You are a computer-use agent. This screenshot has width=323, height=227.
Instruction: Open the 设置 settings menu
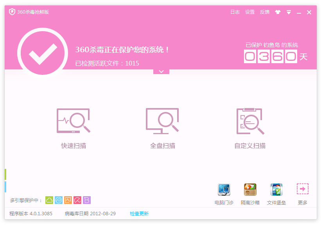pos(250,12)
